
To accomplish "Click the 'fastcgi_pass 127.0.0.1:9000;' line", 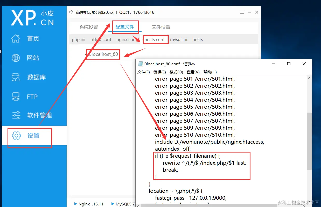I will (191, 198).
